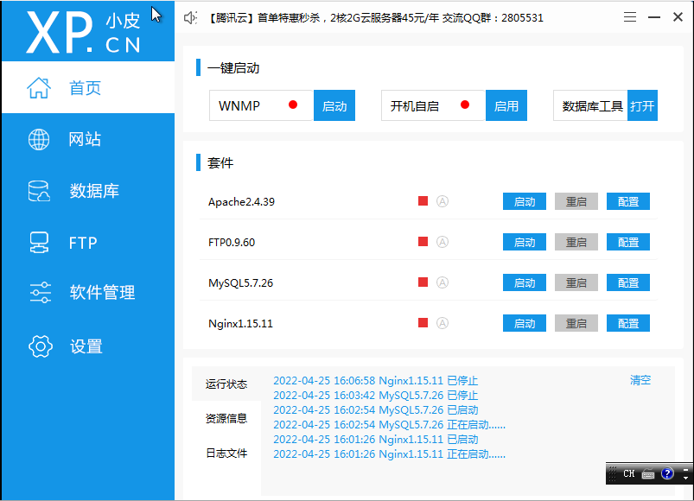This screenshot has width=694, height=501.
Task: Configure MySQL5.7.26
Action: 628,282
